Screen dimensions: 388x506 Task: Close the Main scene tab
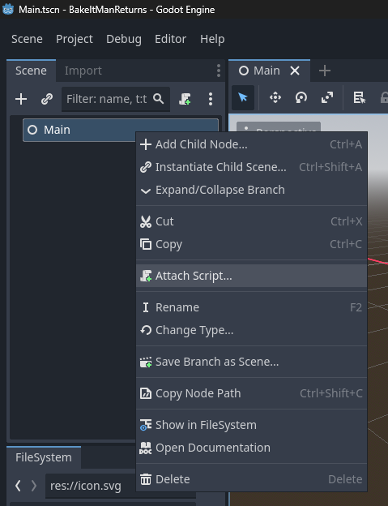tap(295, 71)
